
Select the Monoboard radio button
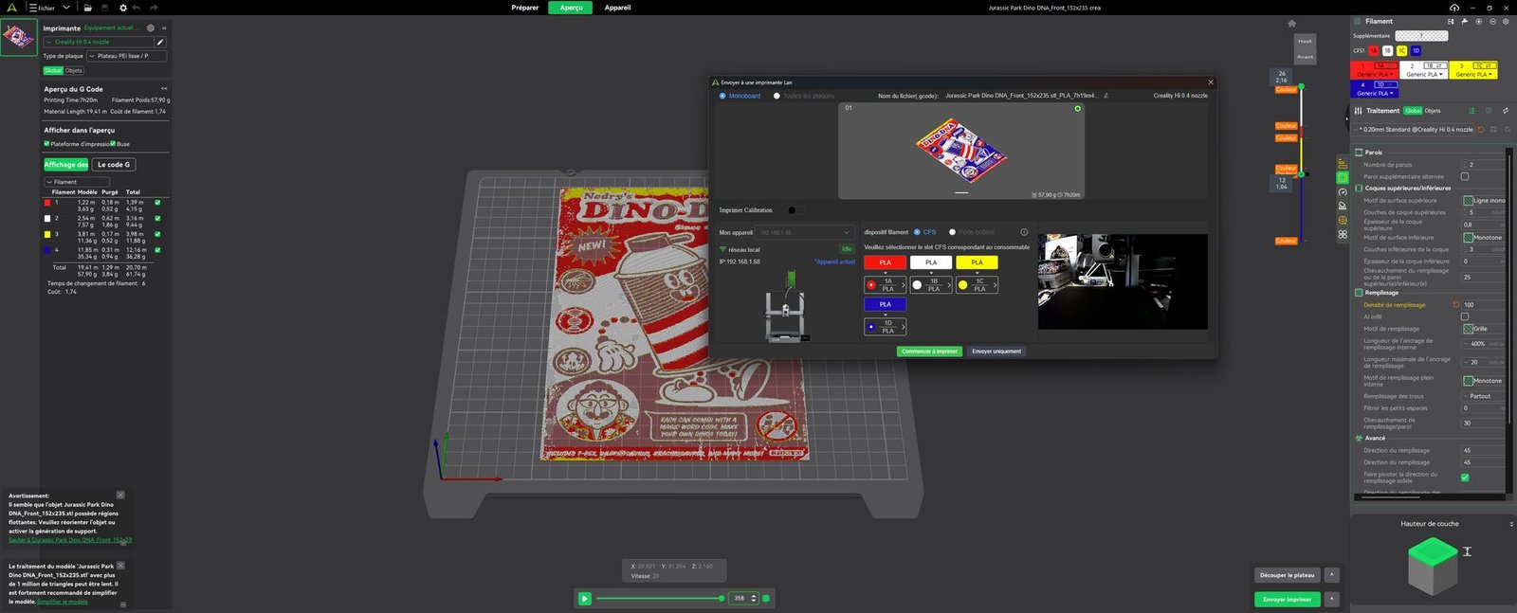(722, 96)
